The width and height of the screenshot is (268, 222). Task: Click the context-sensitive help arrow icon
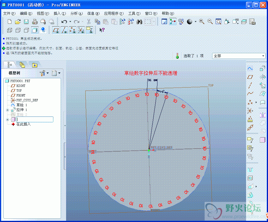tap(102, 30)
